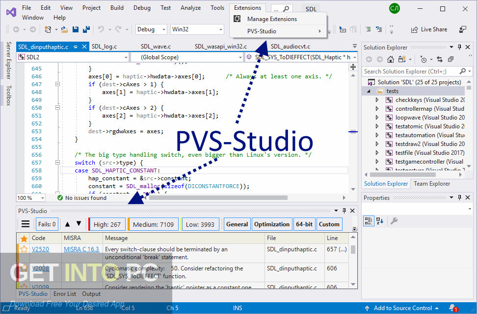Viewport: 477px width, 314px height.
Task: Expand the loopwave project node
Action: (x=377, y=118)
